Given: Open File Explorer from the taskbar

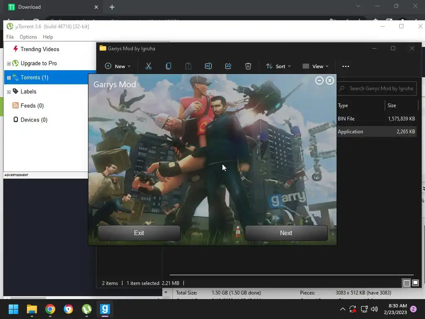Looking at the screenshot, I should (x=32, y=309).
